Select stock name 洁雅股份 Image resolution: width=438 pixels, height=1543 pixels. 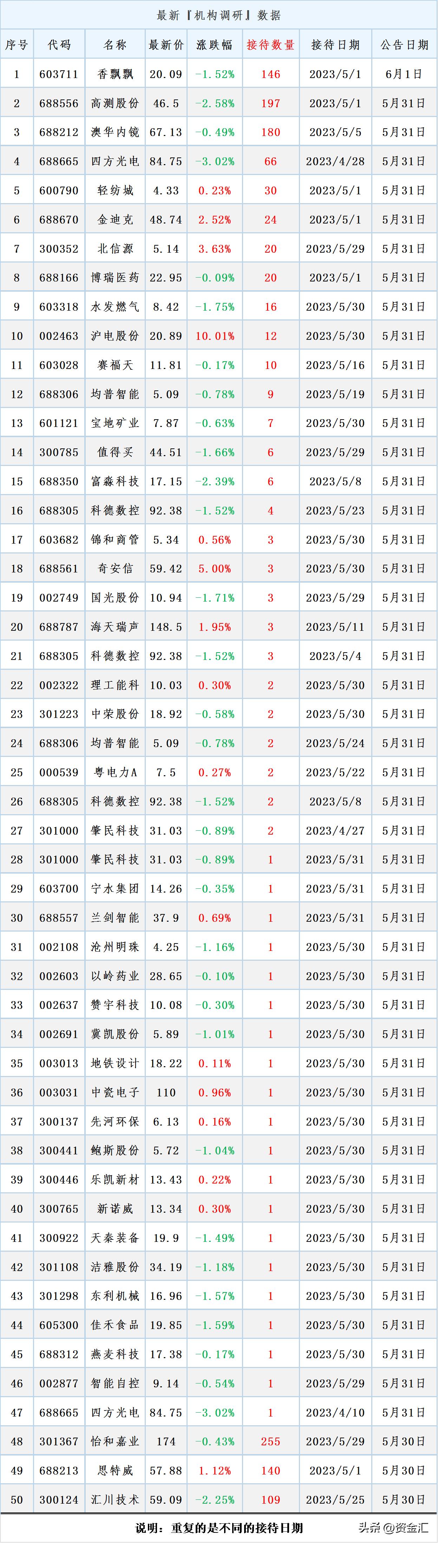[115, 1268]
